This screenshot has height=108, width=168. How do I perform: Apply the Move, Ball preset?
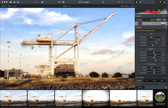[x=96, y=98]
